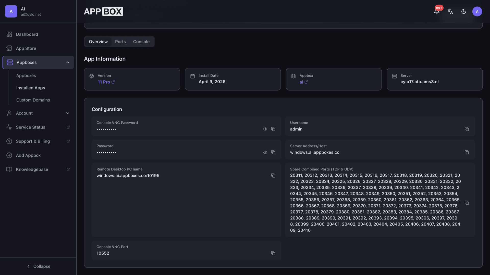This screenshot has width=490, height=275.
Task: Click the ai@cylo.net account email
Action: click(31, 15)
